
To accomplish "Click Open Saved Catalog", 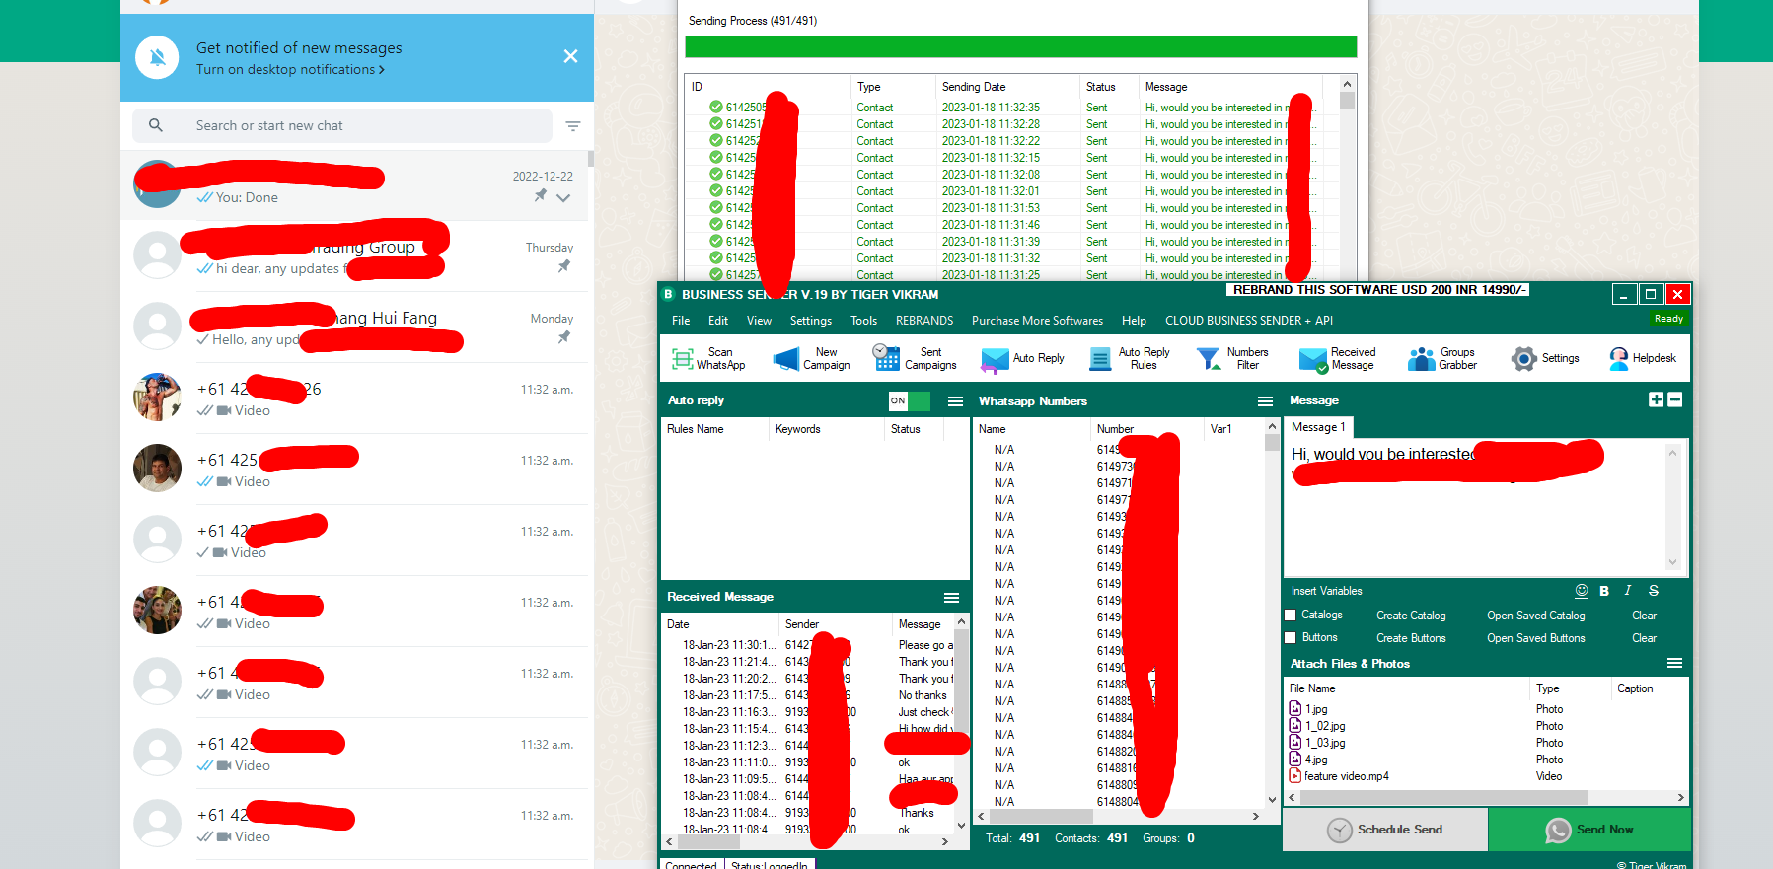I will click(x=1536, y=616).
